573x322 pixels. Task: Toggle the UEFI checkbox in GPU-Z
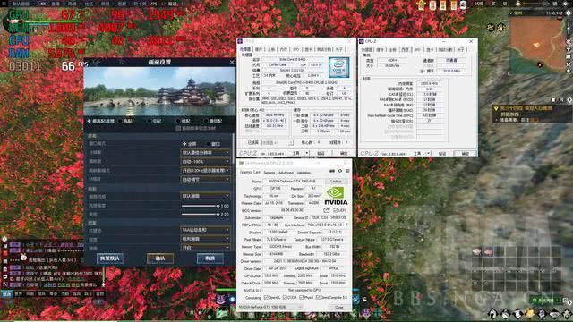coord(335,210)
